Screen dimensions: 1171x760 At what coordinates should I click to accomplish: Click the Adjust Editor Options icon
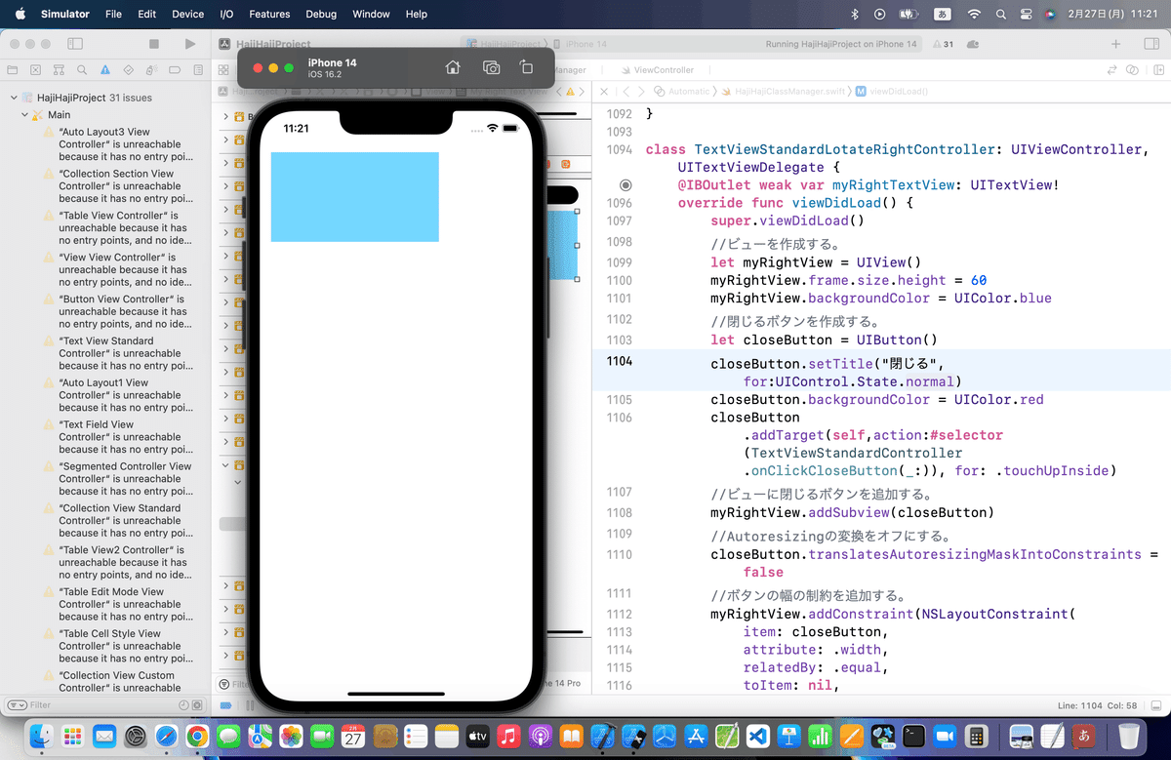(x=1133, y=70)
